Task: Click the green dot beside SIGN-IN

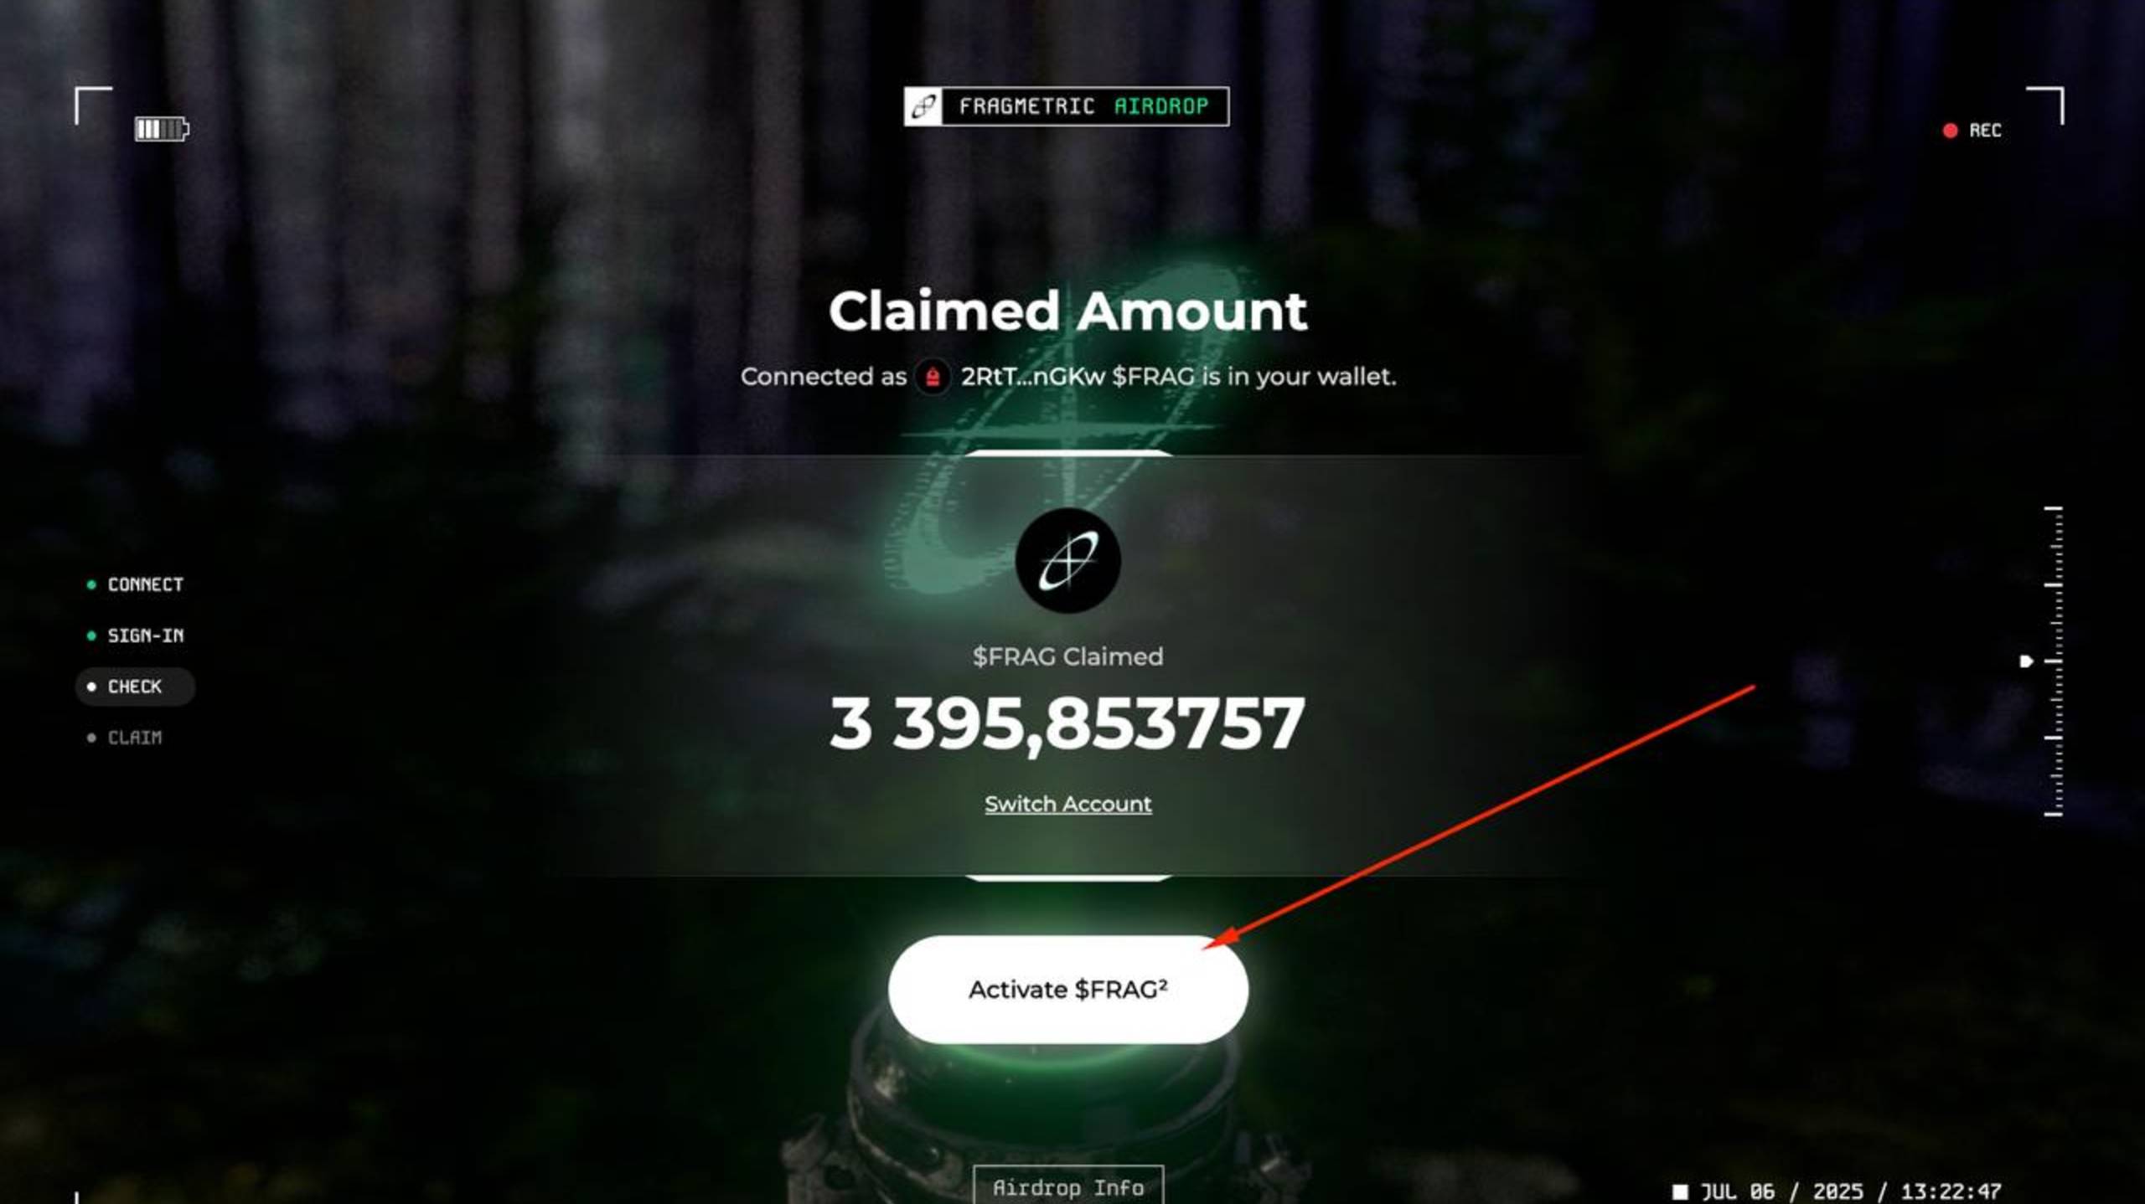Action: point(91,635)
